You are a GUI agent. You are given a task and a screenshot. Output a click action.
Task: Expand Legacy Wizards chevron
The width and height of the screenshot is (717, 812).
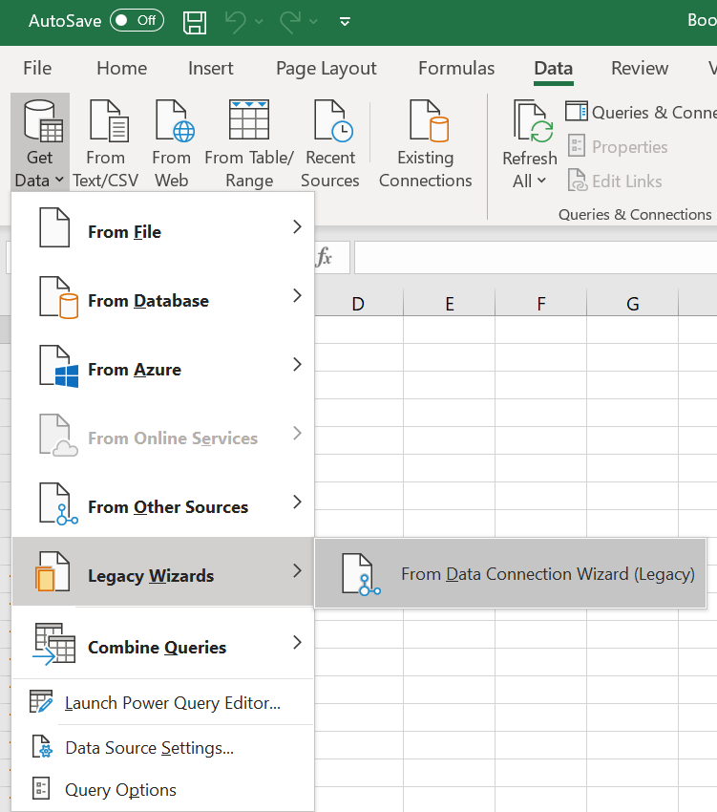point(297,570)
